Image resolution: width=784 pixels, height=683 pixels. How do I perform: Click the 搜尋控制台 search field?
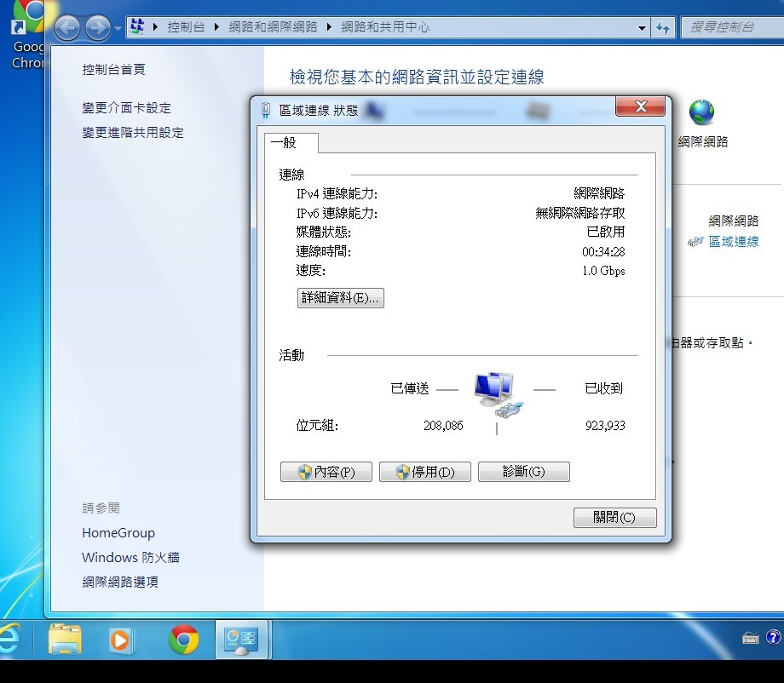[733, 27]
